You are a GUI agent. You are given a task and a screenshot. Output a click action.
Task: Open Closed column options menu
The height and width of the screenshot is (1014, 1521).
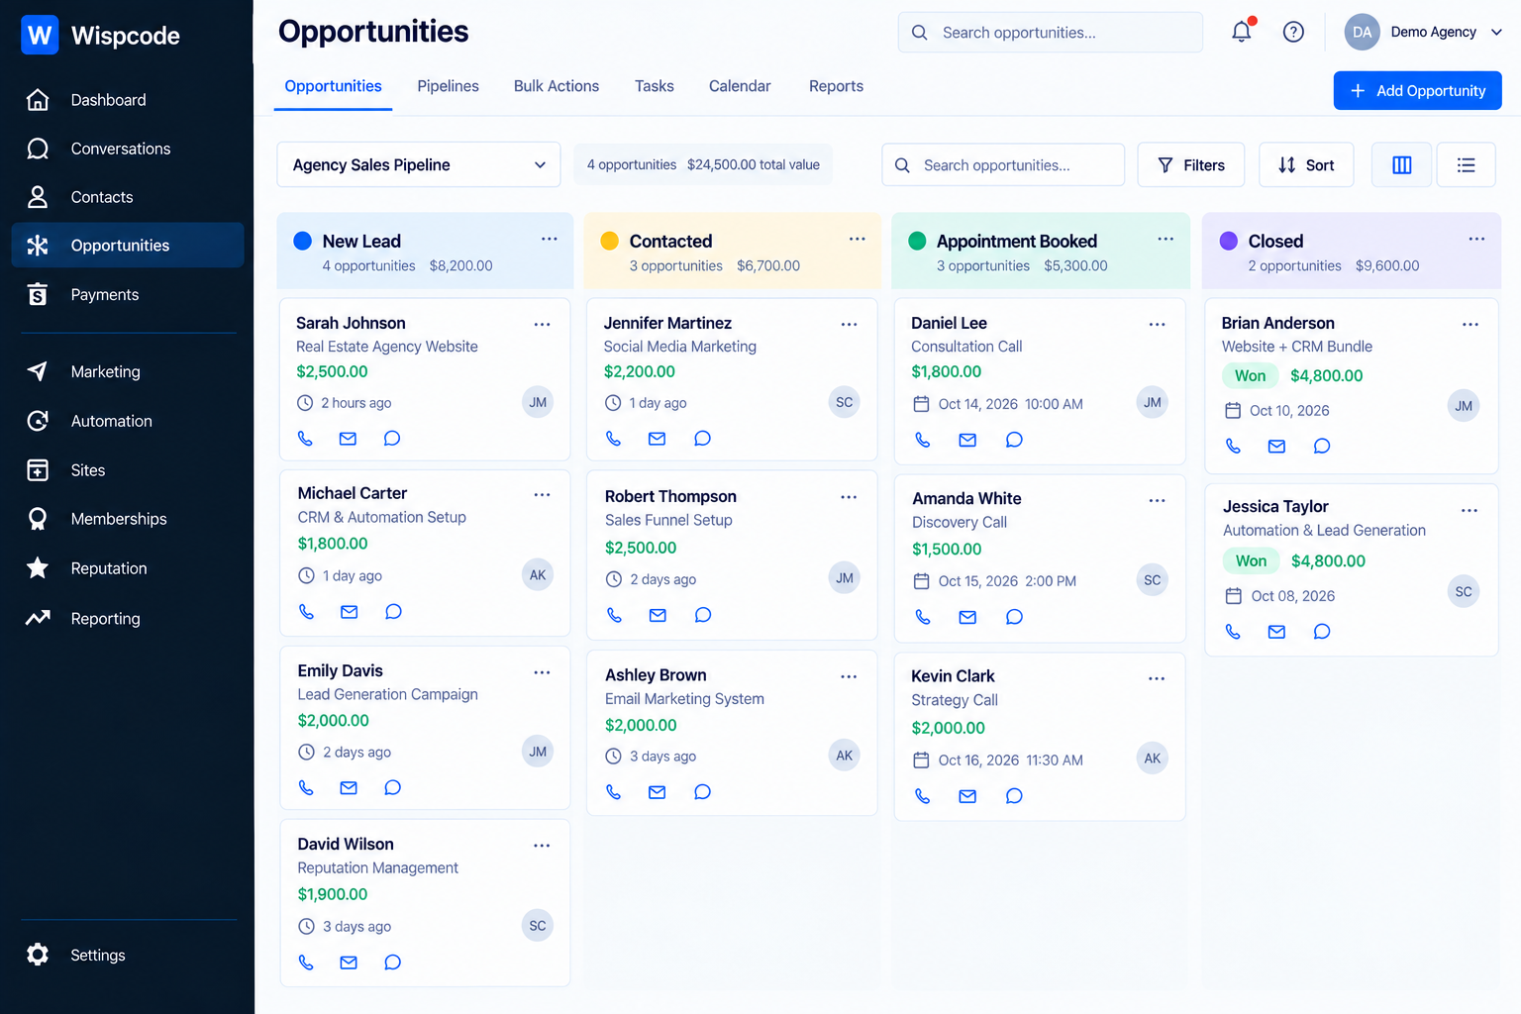[1476, 239]
